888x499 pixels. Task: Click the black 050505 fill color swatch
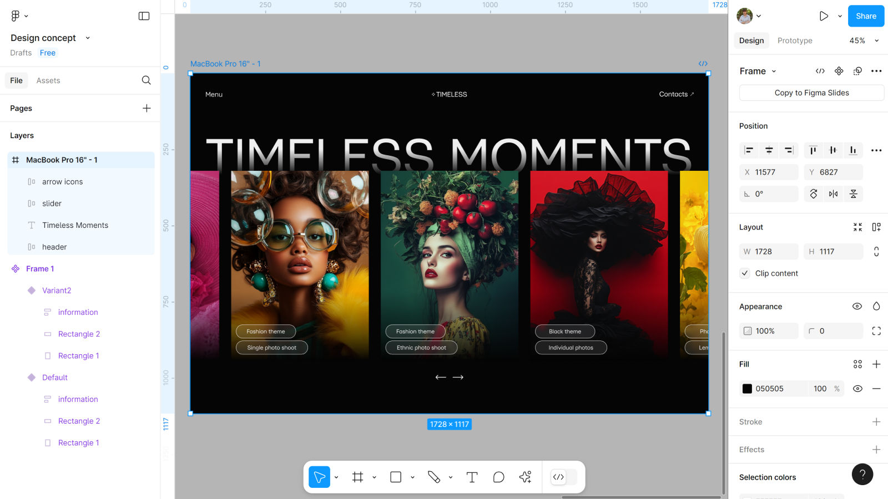click(748, 389)
